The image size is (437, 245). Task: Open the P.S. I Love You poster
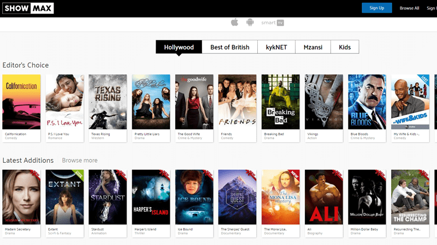64,102
